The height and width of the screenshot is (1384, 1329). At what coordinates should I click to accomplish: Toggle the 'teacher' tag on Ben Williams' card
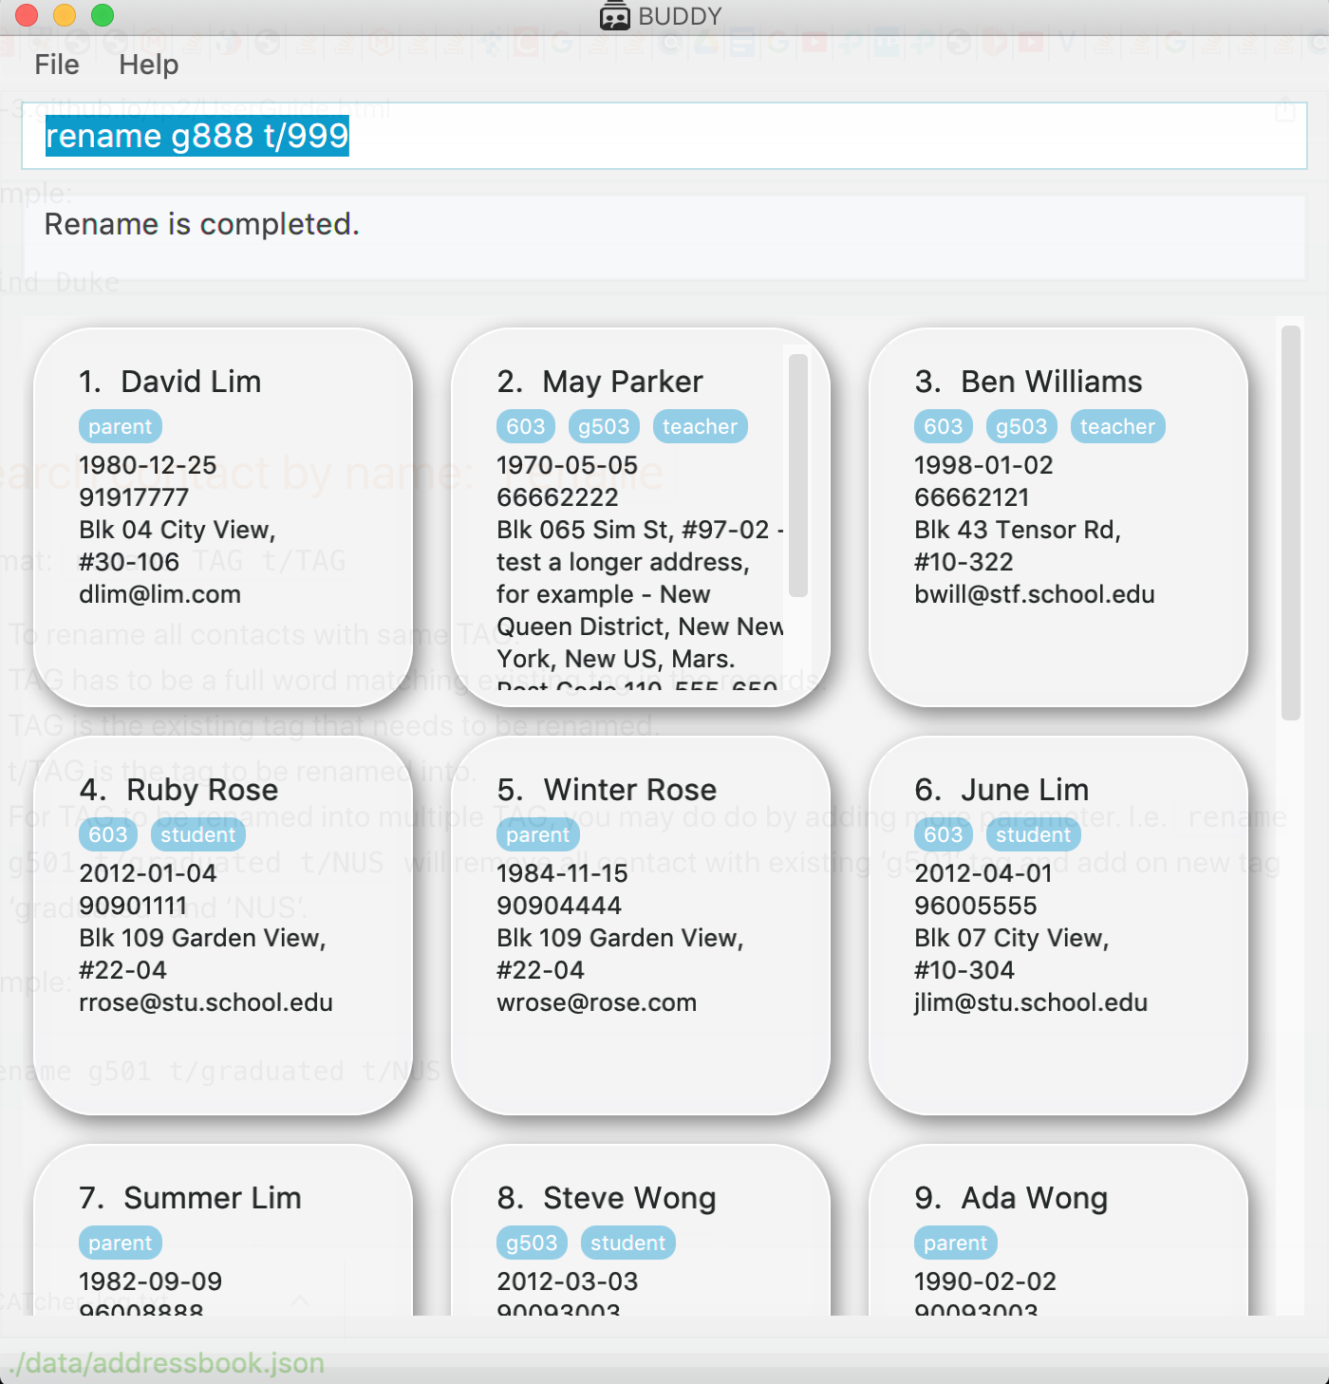1117,426
